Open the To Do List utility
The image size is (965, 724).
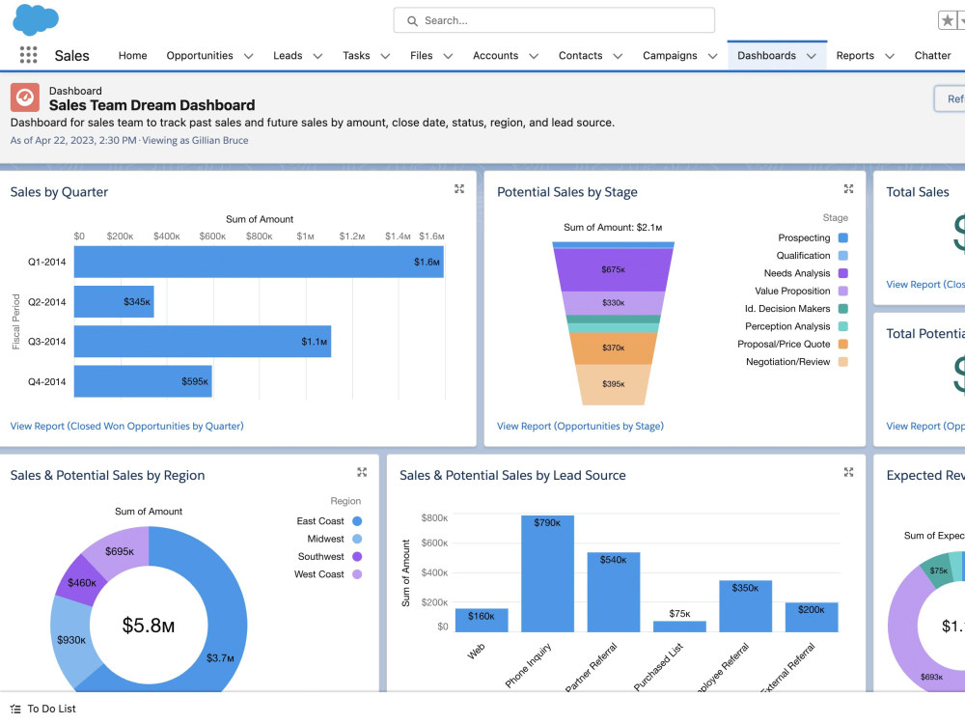(43, 710)
